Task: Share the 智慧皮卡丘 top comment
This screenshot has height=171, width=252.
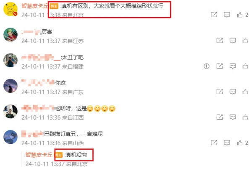Action: pyautogui.click(x=214, y=15)
